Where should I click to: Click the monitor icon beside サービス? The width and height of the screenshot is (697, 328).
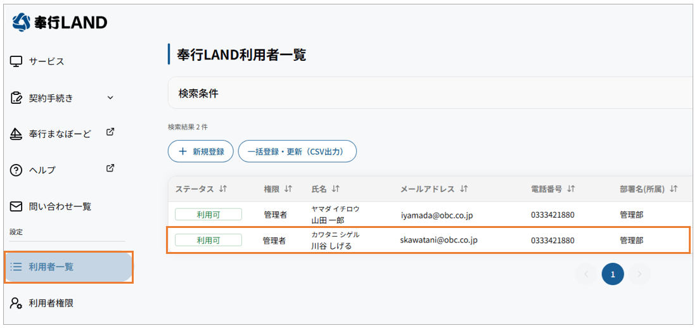pos(16,61)
